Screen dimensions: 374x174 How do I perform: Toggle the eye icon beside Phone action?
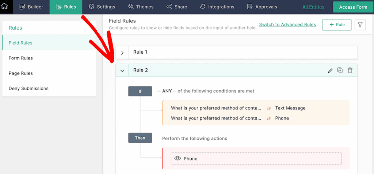178,158
